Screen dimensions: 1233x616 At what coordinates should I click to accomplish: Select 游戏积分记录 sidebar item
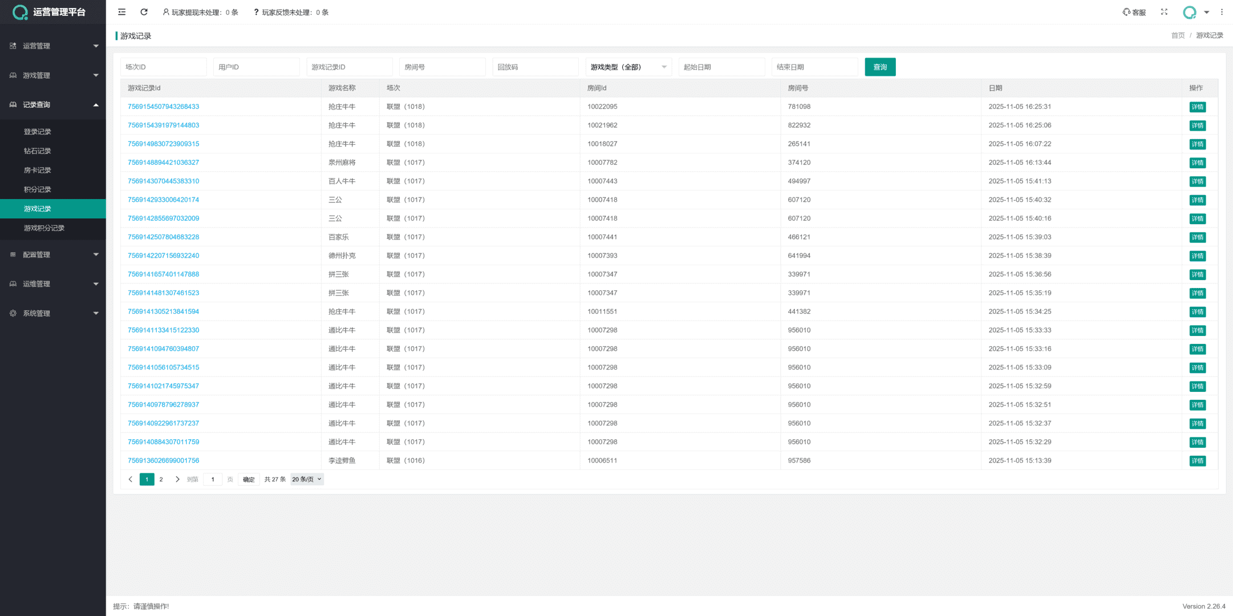click(x=44, y=228)
